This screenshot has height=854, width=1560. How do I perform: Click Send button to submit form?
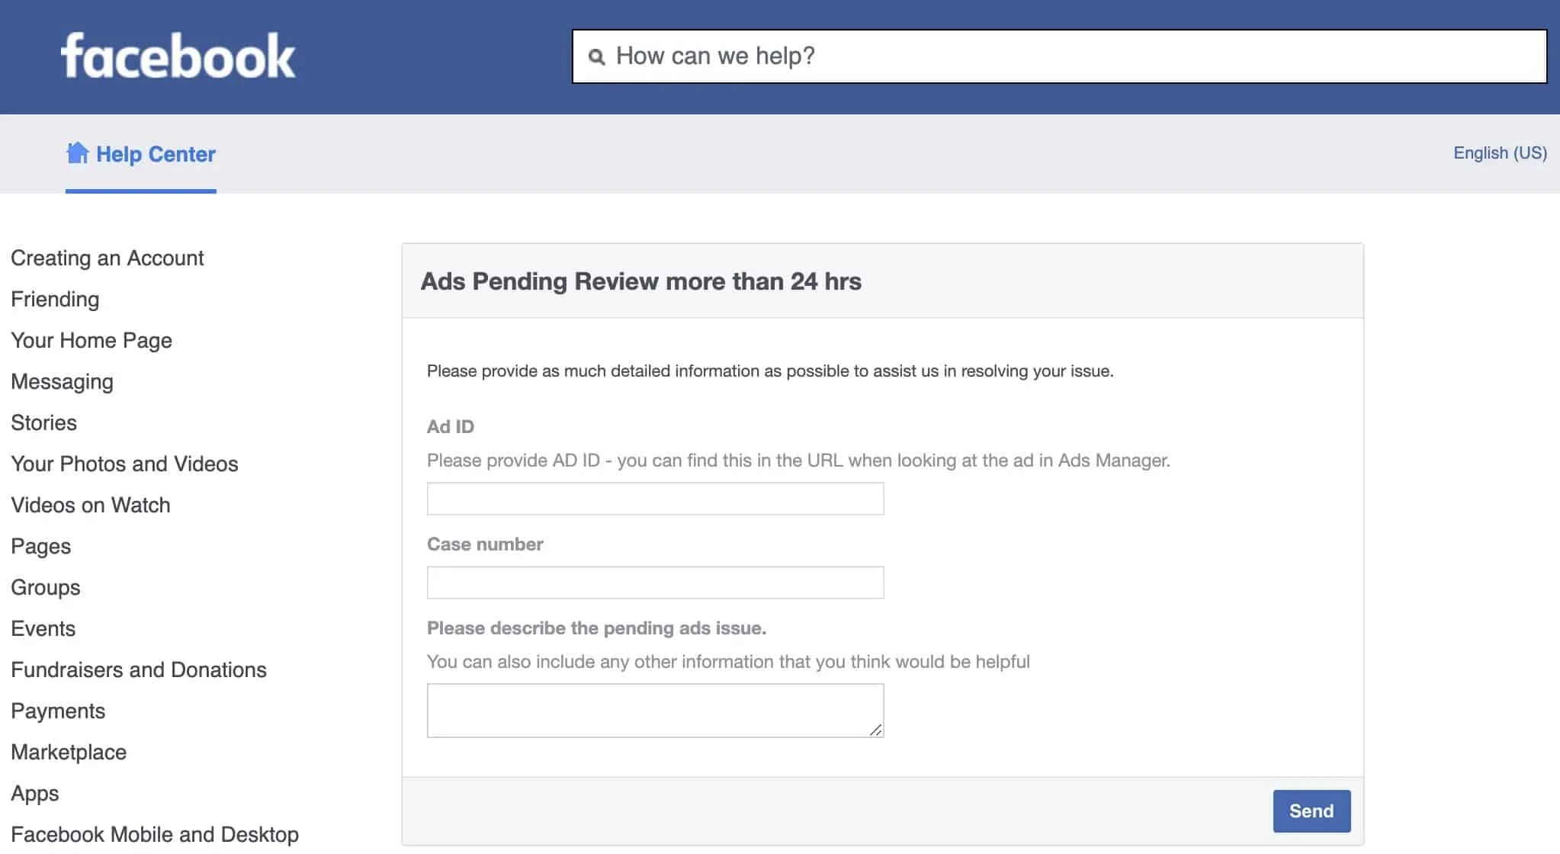pos(1311,812)
